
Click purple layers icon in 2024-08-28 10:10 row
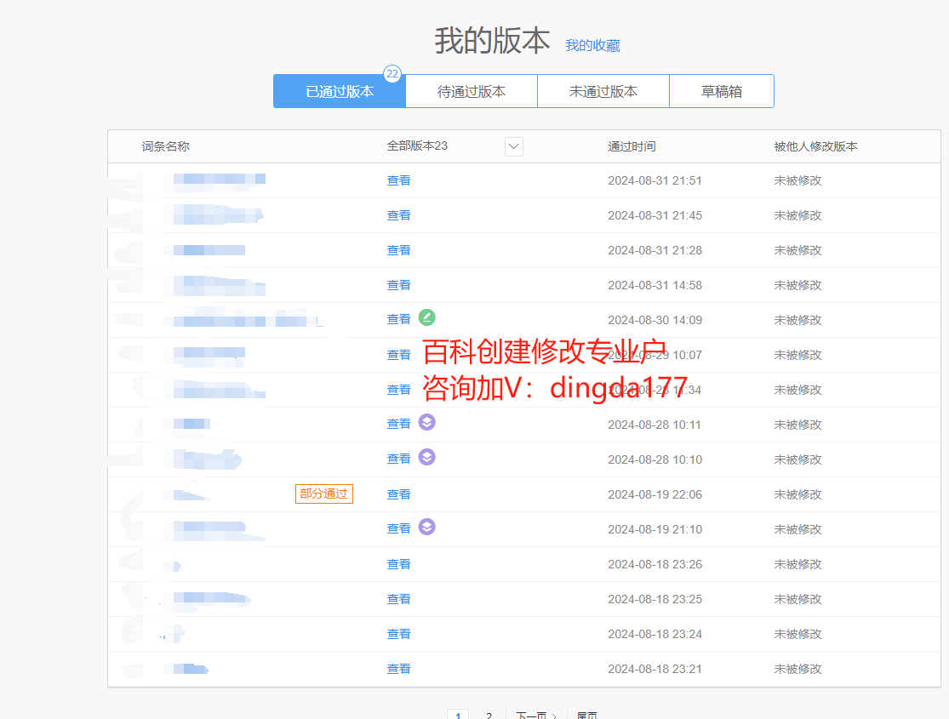click(426, 458)
